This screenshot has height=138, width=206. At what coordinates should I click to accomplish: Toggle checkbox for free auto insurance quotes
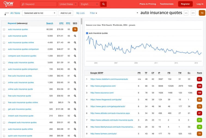[4, 76]
